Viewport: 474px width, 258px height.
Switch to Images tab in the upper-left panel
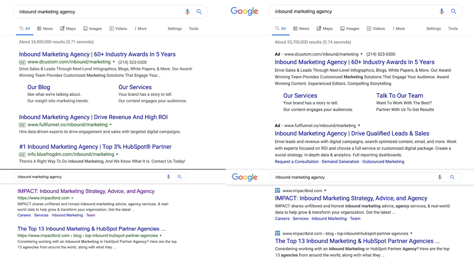coord(93,29)
